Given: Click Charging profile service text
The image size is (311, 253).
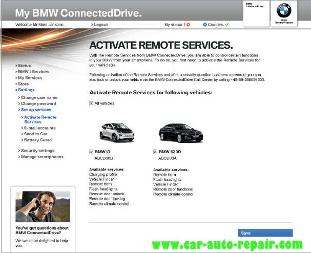Looking at the screenshot, I should (103, 174).
